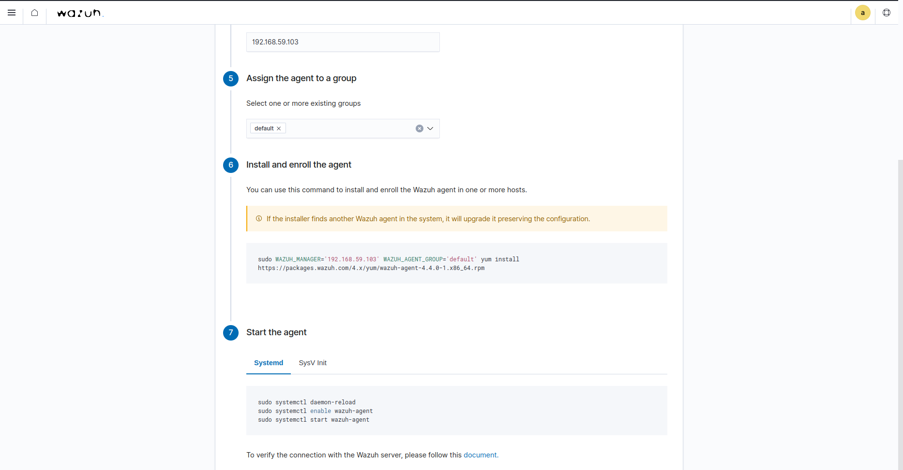
Task: Open the main navigation menu
Action: (12, 13)
